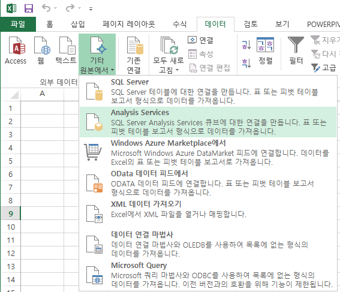Image resolution: width=340 pixels, height=292 pixels.
Task: Open the 정렬 sort dialog
Action: click(266, 51)
